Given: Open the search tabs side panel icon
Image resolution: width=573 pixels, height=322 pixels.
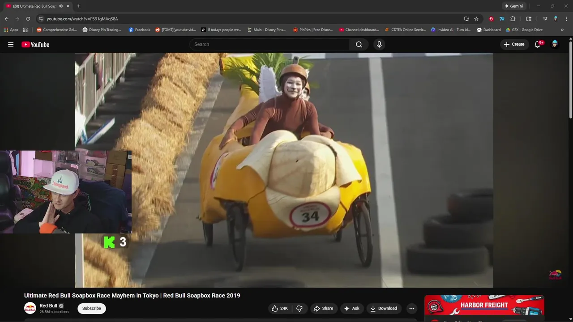Looking at the screenshot, I should 529,19.
